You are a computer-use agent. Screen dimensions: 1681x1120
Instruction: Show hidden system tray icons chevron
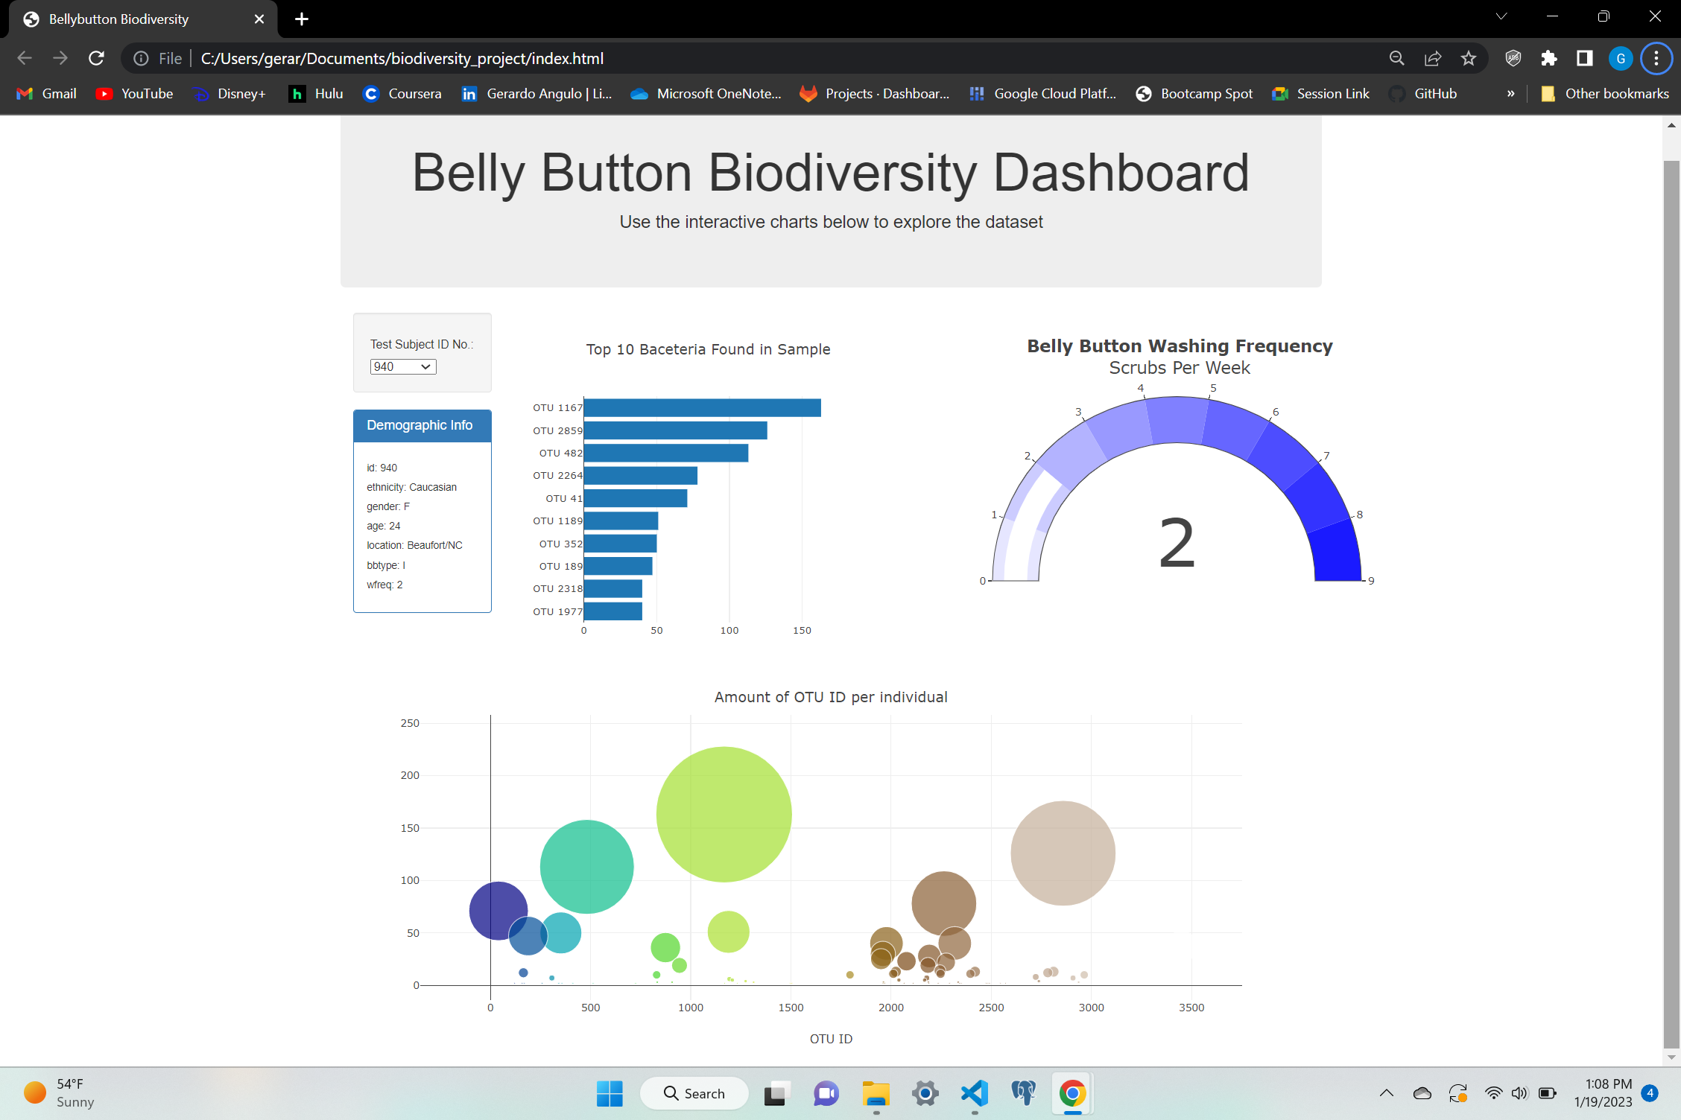[1386, 1093]
